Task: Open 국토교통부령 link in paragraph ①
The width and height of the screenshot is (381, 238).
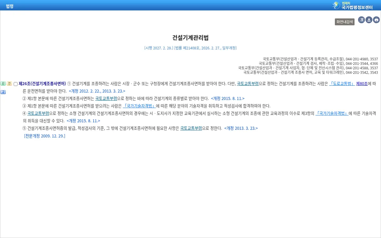Action: pyautogui.click(x=248, y=84)
